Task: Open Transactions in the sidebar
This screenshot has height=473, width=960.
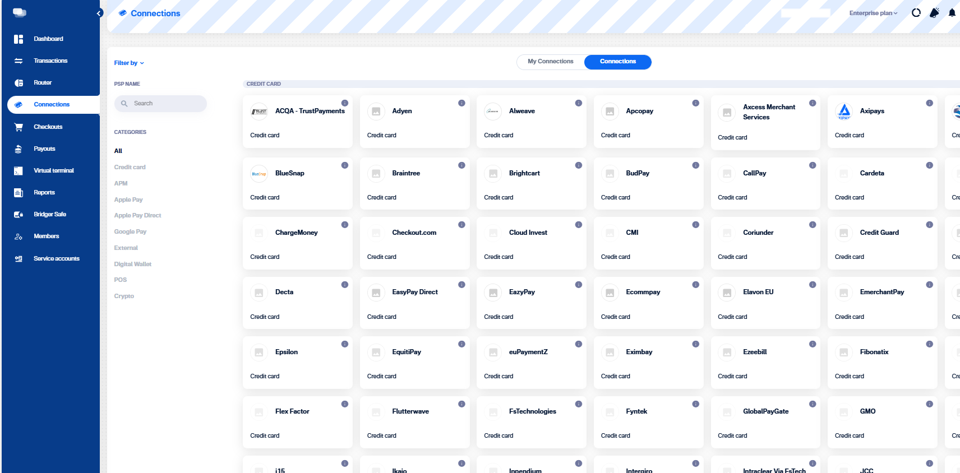Action: (x=50, y=61)
